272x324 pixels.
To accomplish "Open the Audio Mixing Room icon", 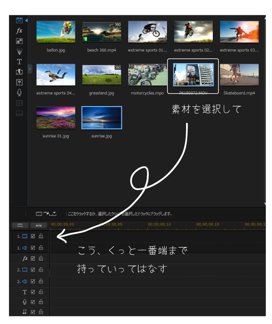I will pyautogui.click(x=19, y=82).
